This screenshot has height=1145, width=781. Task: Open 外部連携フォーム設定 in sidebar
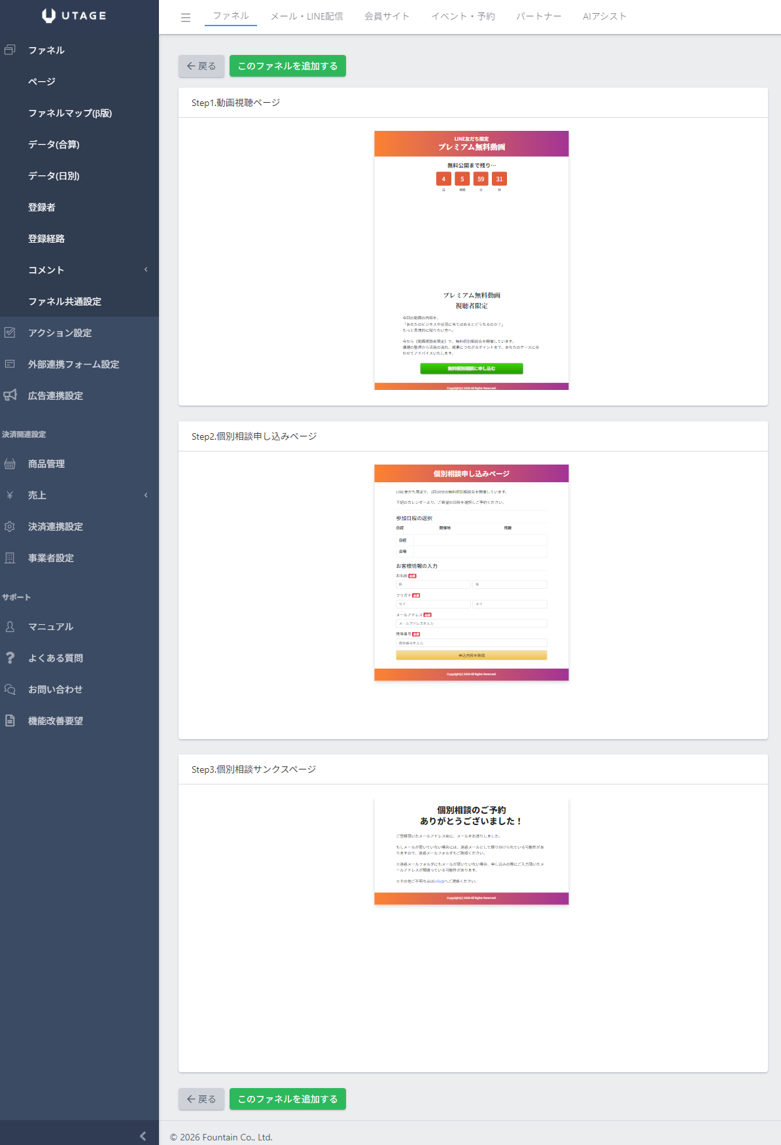click(x=73, y=364)
